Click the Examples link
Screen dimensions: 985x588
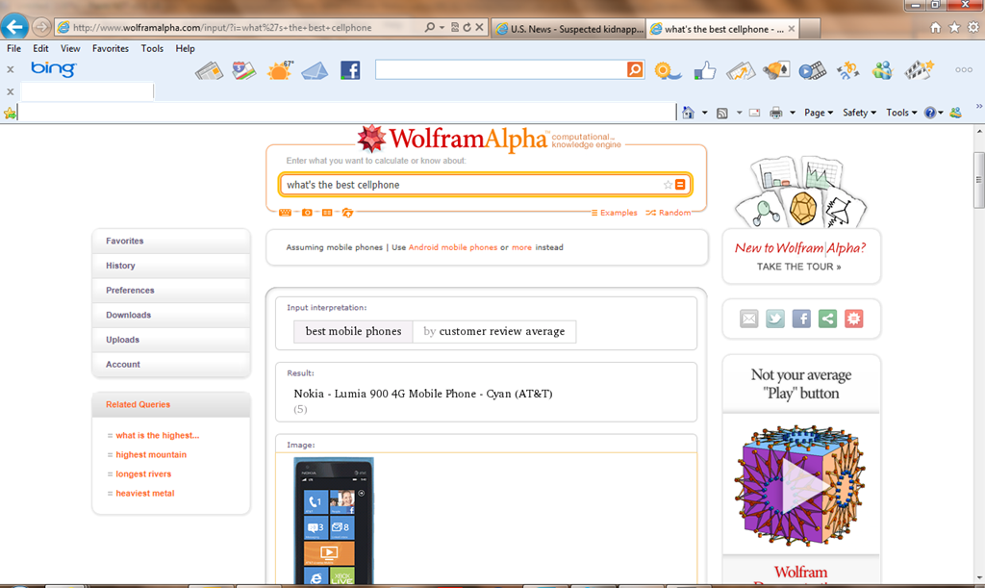pyautogui.click(x=615, y=213)
